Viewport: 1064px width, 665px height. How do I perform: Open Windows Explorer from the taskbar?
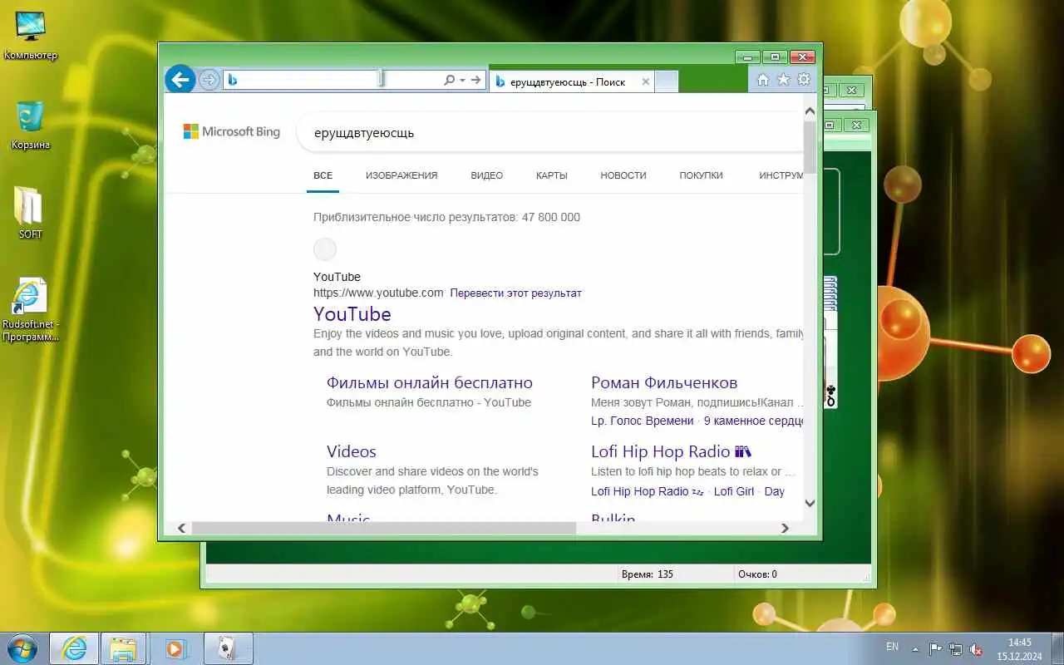point(123,648)
